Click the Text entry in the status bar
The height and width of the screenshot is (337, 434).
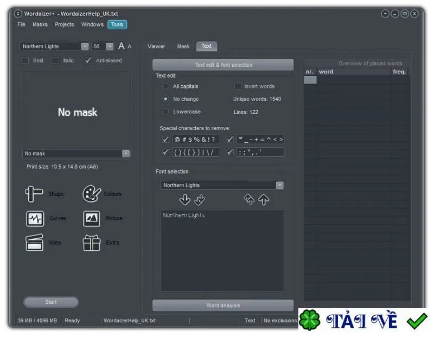[250, 320]
